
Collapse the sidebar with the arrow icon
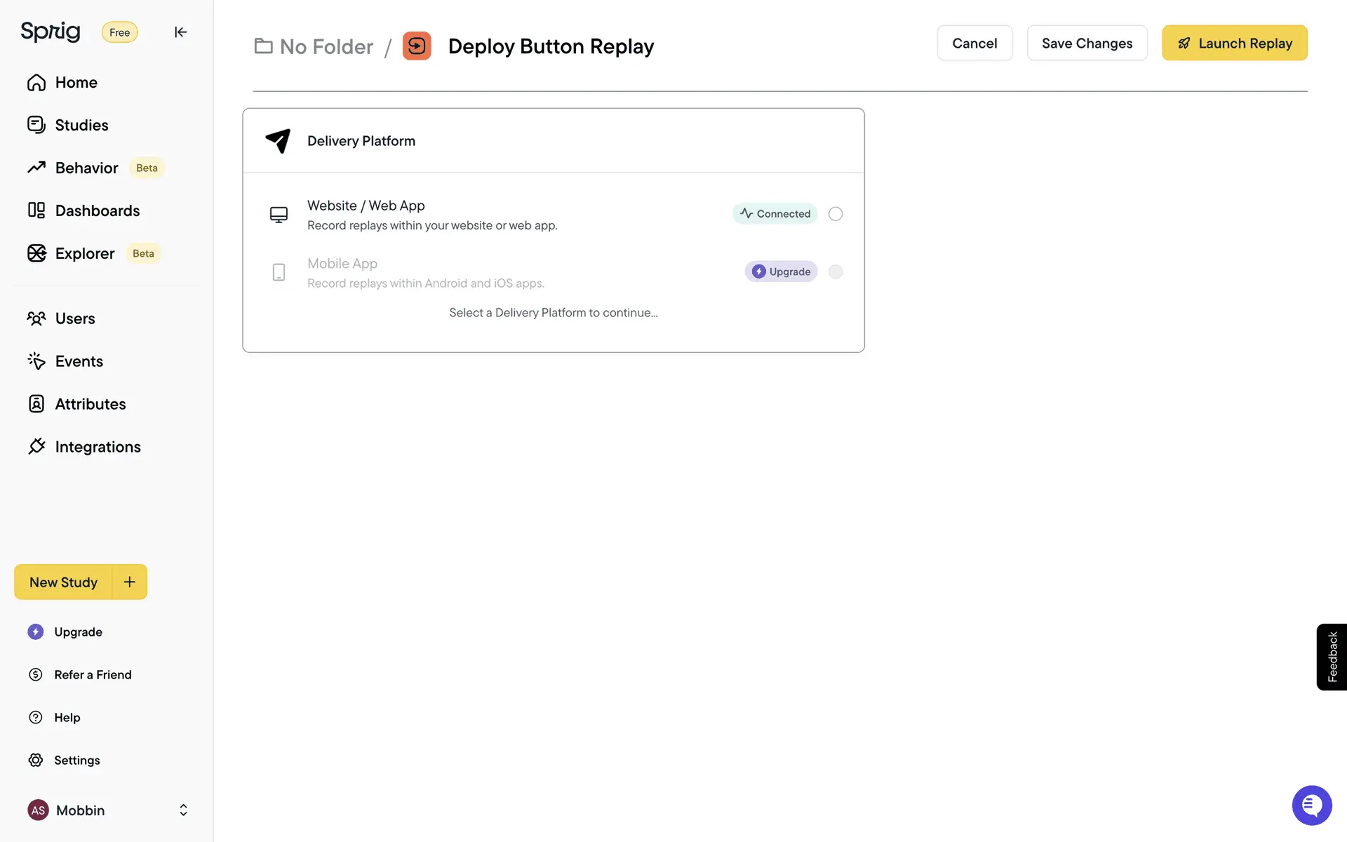[x=180, y=32]
